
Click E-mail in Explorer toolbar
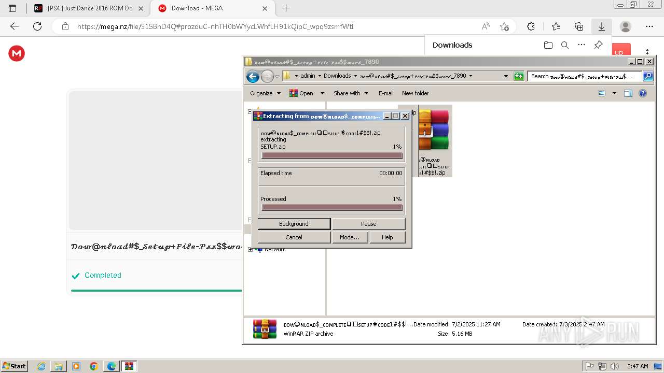point(386,93)
